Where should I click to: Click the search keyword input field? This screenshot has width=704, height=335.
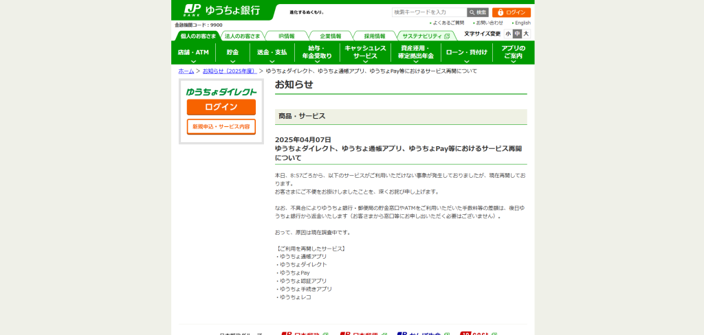point(429,12)
